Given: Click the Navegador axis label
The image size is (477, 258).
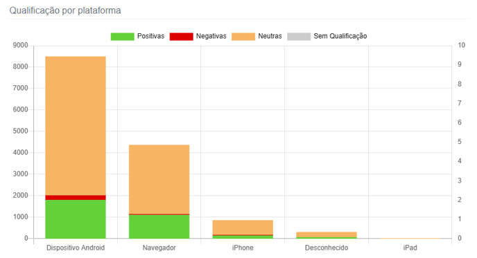Looking at the screenshot, I should [x=159, y=248].
